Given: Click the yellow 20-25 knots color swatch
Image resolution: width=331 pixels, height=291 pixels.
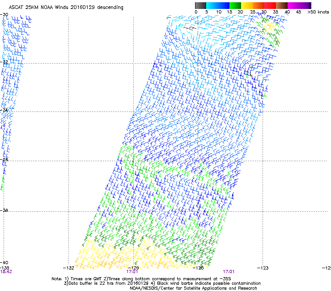Looking at the screenshot, I should pyautogui.click(x=247, y=5).
